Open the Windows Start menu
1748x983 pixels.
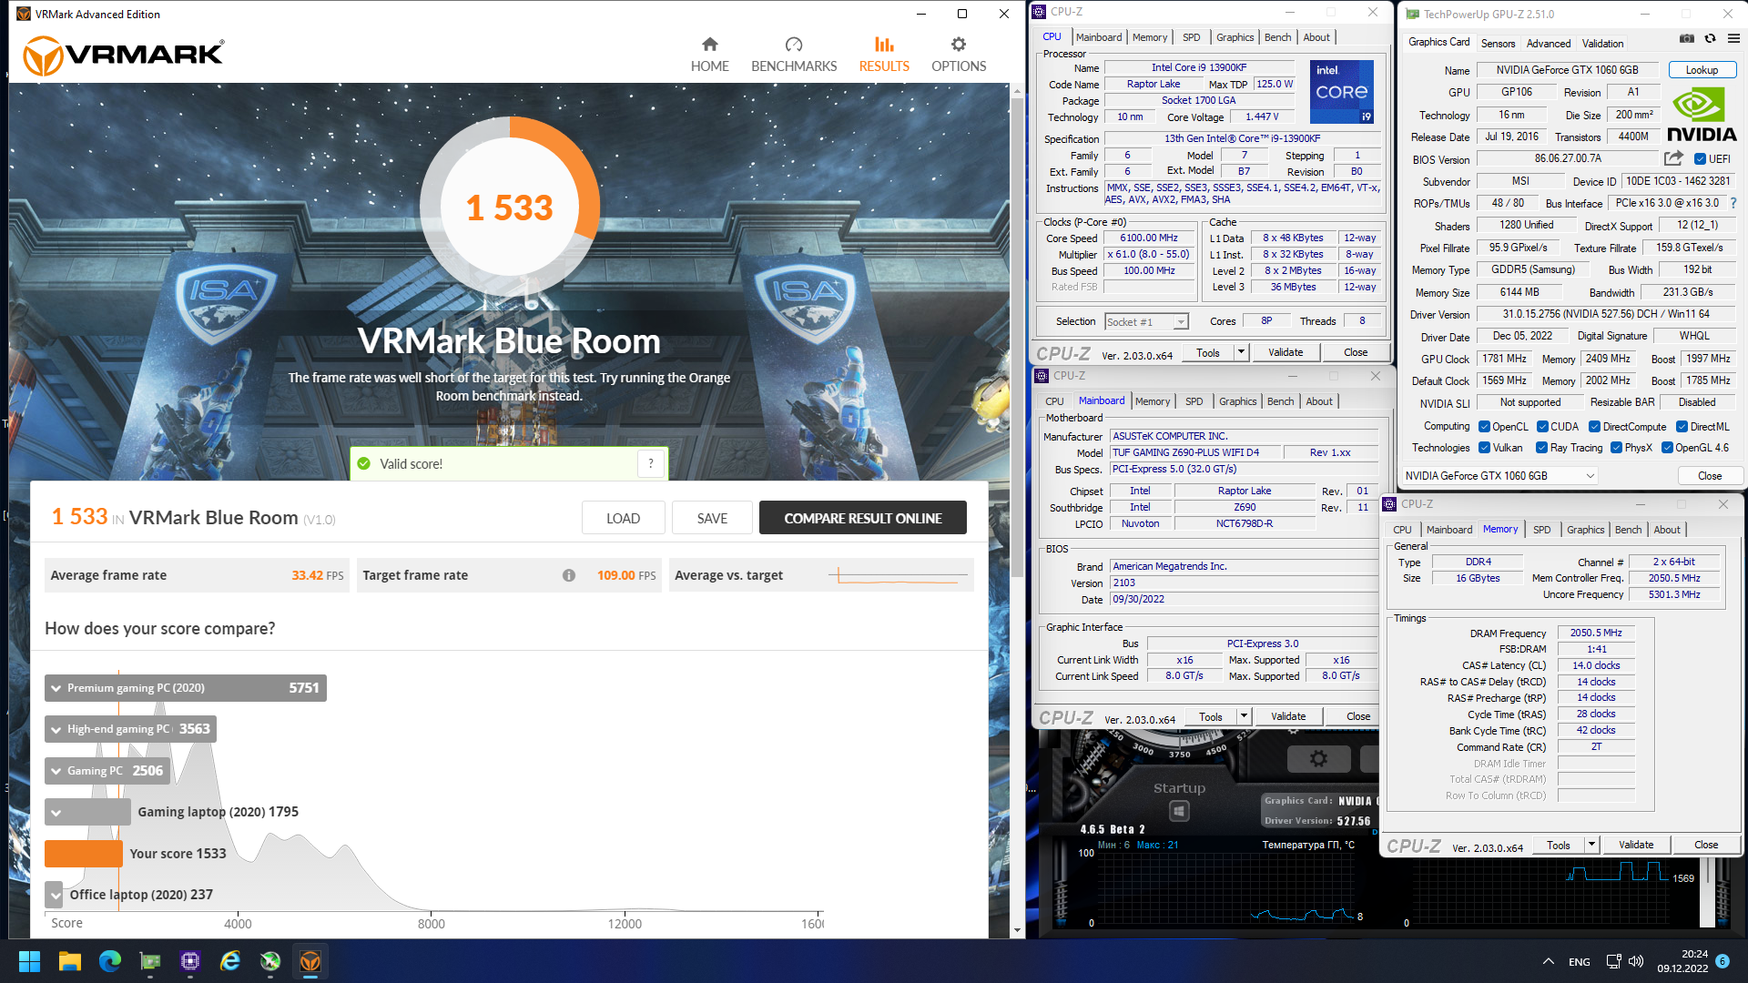coord(29,961)
